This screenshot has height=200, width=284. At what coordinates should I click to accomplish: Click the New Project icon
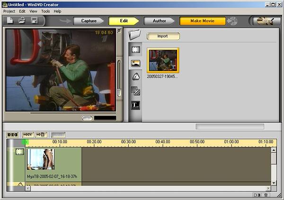[10, 20]
